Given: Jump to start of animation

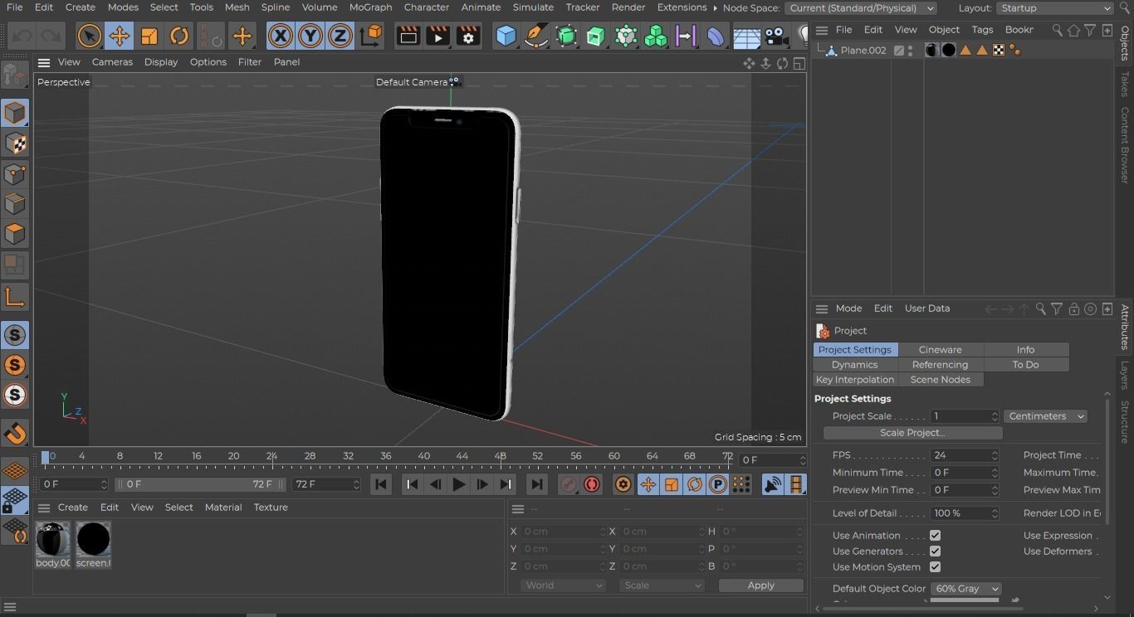Looking at the screenshot, I should (381, 484).
